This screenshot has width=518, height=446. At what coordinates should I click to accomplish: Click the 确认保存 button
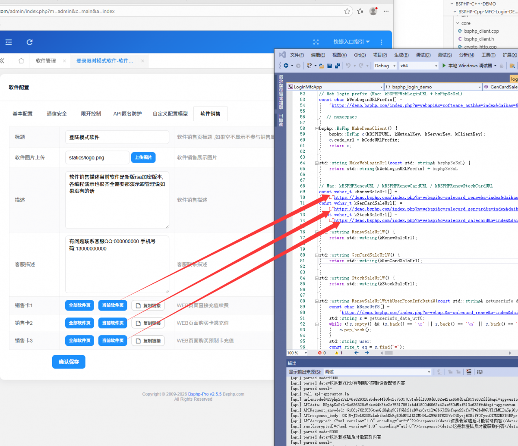69,362
